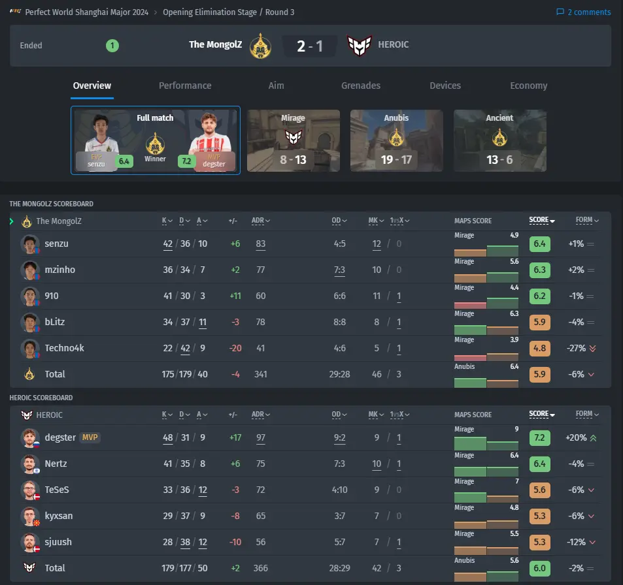Click HEROIC logo in Total row

pyautogui.click(x=29, y=568)
